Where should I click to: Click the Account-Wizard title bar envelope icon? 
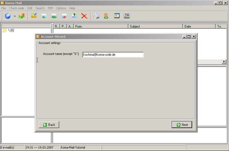point(38,36)
